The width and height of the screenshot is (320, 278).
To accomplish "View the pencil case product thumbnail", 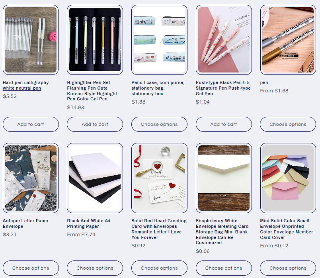I will (x=159, y=40).
